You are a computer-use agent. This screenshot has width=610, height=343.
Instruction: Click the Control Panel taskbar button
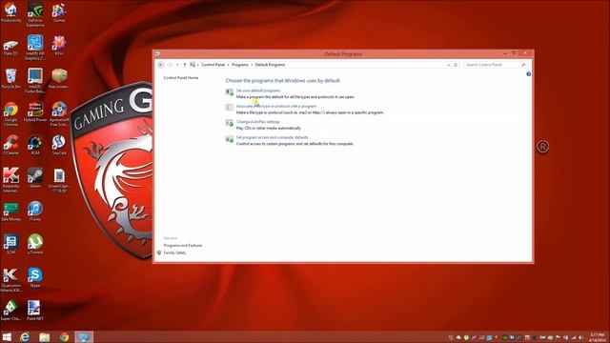point(84,337)
